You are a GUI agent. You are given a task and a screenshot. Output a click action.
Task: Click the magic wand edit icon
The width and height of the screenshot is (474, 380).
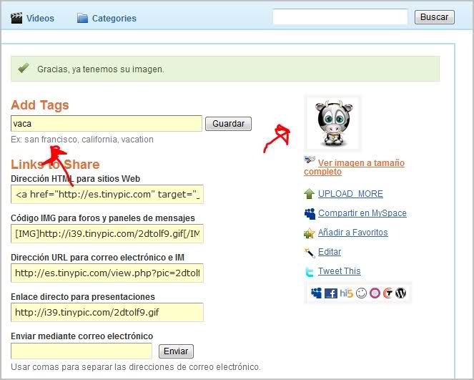point(310,252)
